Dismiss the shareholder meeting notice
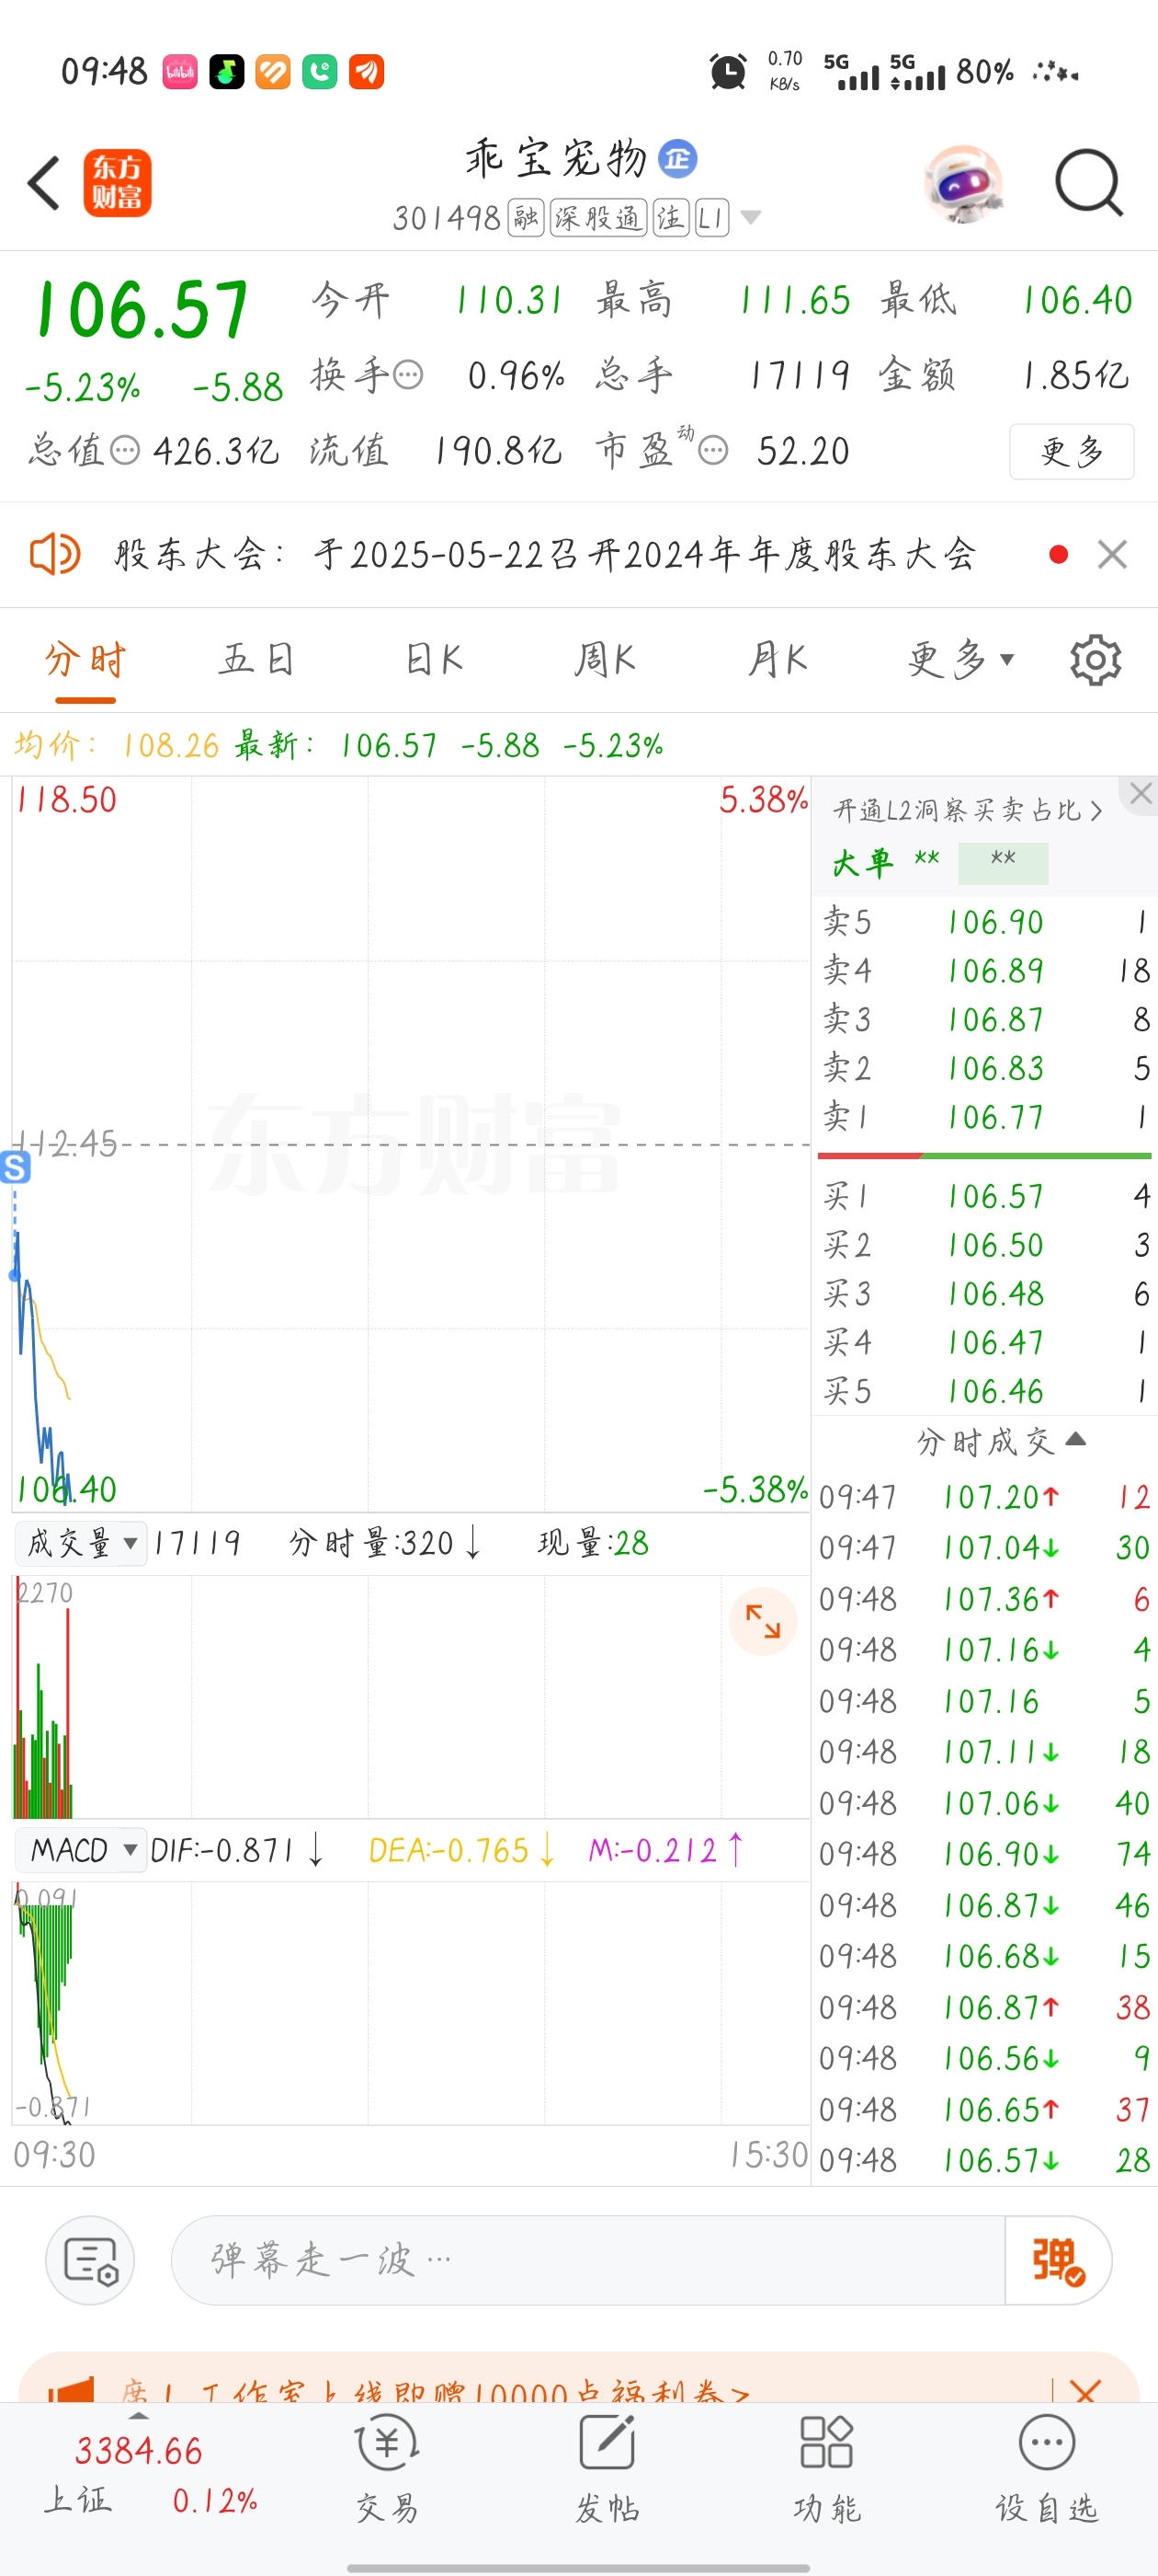Image resolution: width=1158 pixels, height=2576 pixels. click(x=1112, y=554)
